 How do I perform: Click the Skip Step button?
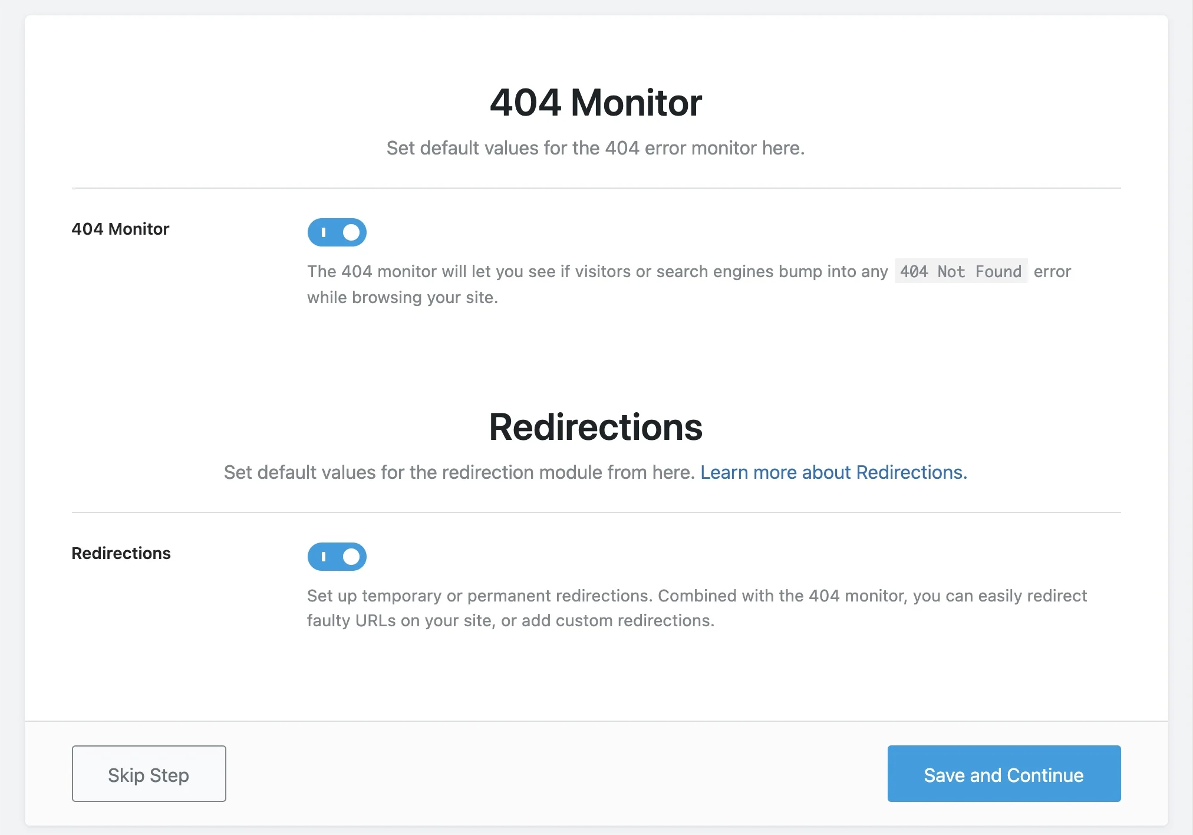click(149, 774)
